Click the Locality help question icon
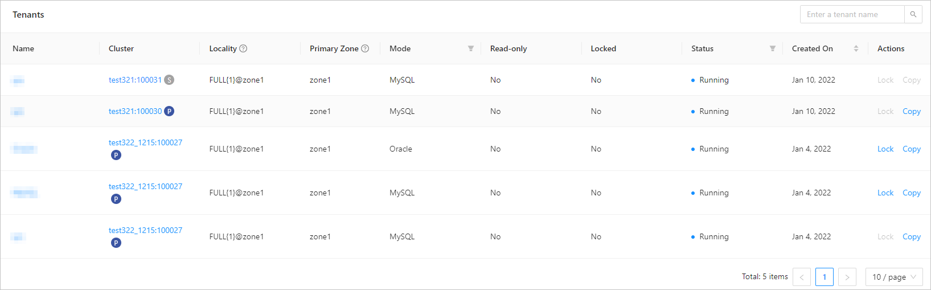Image resolution: width=931 pixels, height=290 pixels. [243, 48]
